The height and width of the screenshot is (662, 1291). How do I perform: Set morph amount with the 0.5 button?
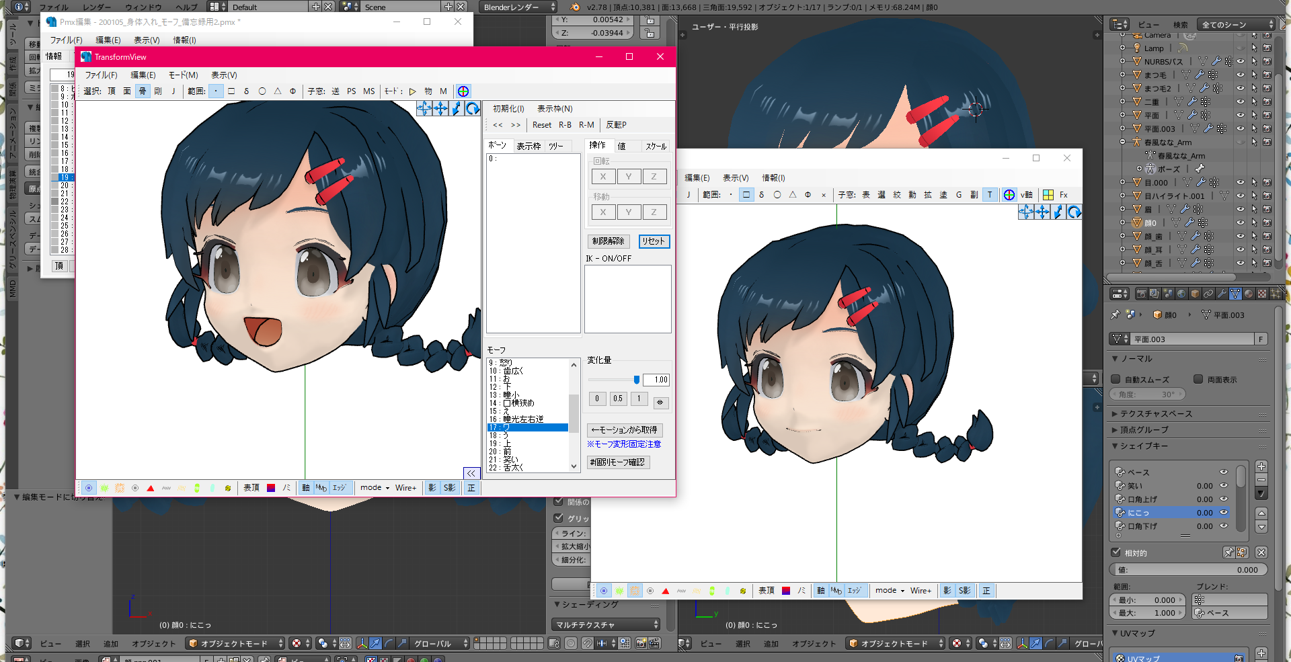pyautogui.click(x=618, y=399)
